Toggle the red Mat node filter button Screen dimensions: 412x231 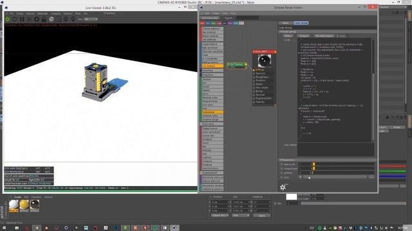pyautogui.click(x=202, y=23)
